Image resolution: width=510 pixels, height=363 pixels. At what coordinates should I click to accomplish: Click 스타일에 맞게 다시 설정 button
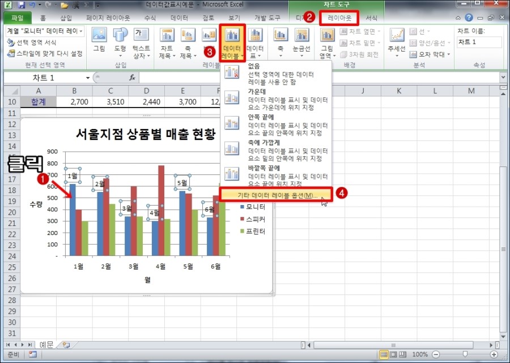click(x=45, y=53)
